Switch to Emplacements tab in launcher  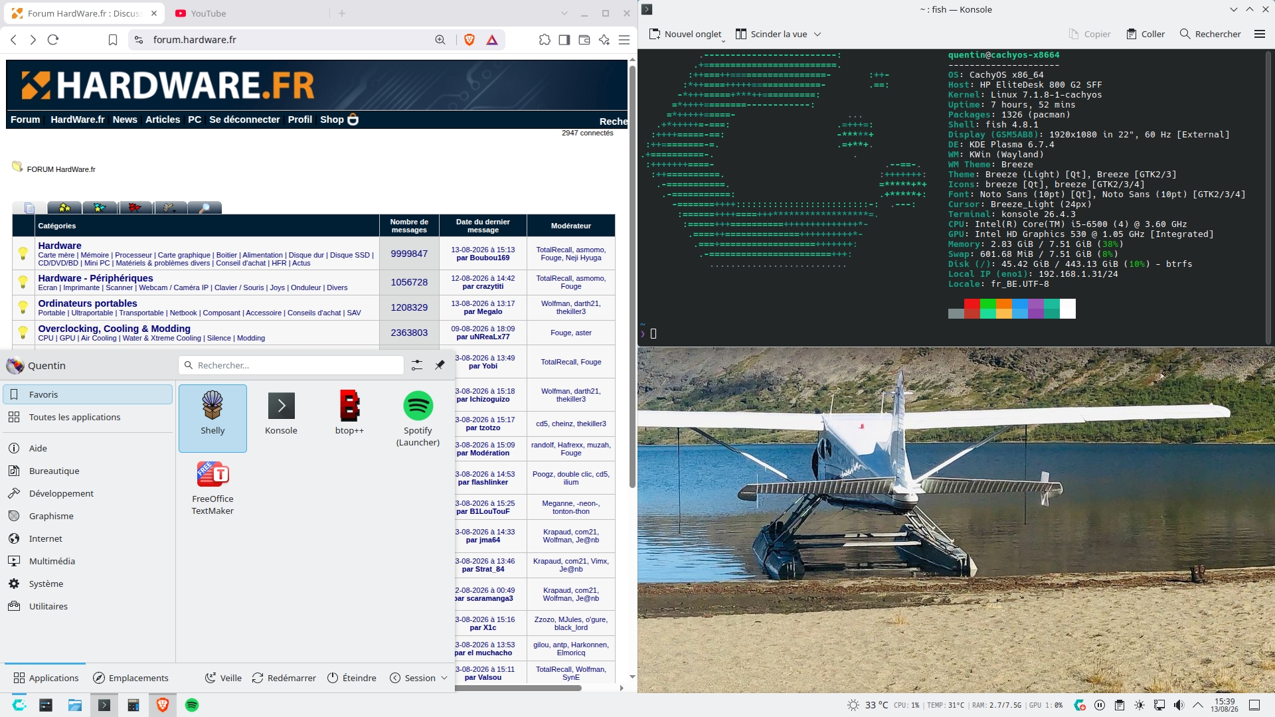[x=131, y=678]
